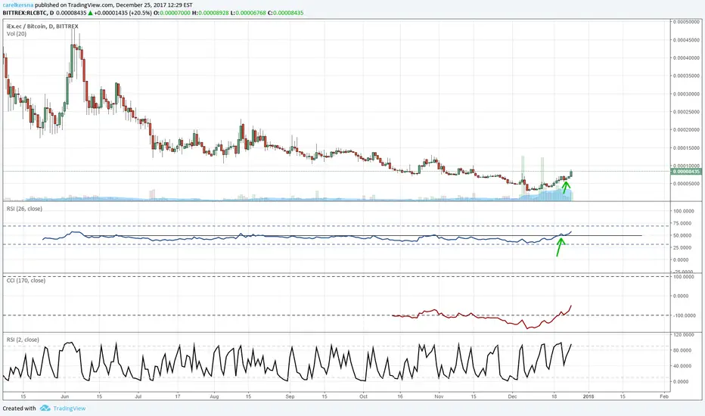The width and height of the screenshot is (705, 416).
Task: Select the open value O:0.00007000
Action: point(172,13)
